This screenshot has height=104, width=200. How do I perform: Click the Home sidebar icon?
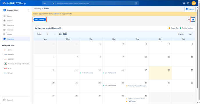click(4, 16)
